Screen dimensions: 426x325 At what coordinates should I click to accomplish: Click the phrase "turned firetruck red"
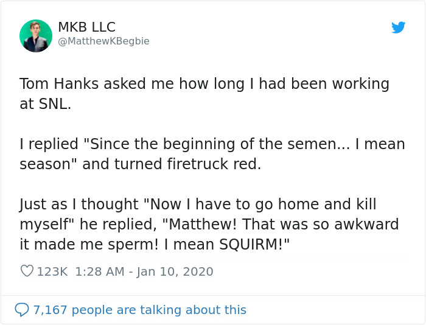[184, 165]
